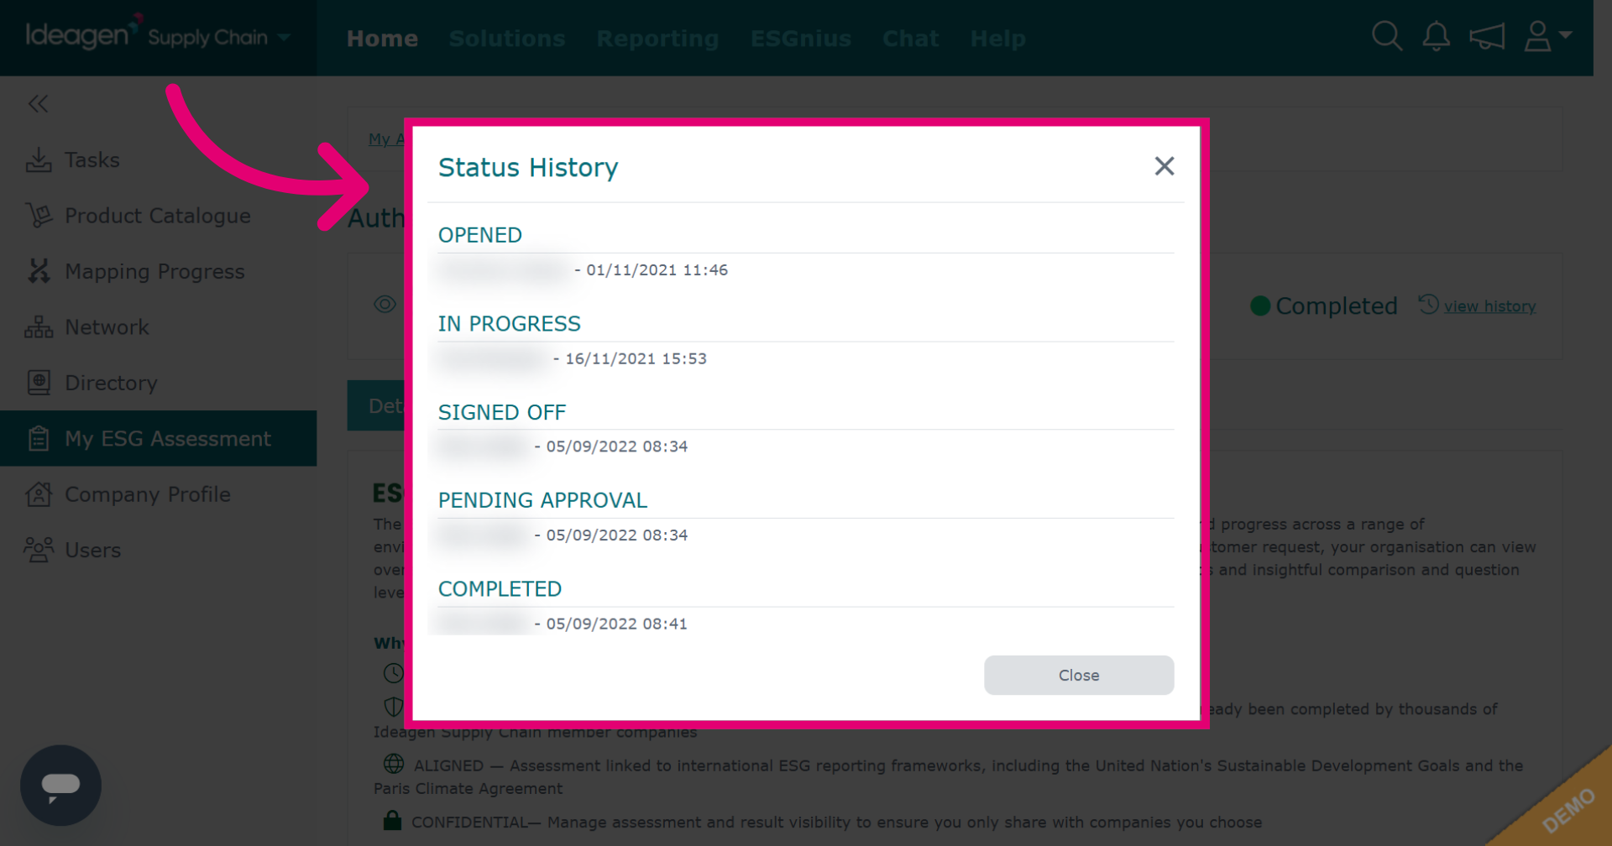Open announcements megaphone icon
1612x846 pixels.
1486,36
